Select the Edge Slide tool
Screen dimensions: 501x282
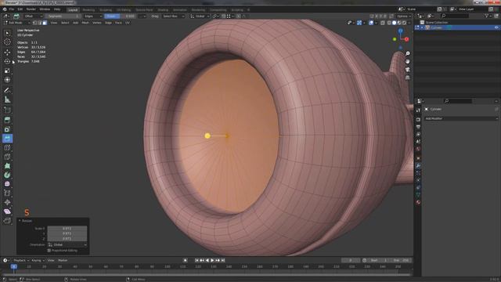(x=7, y=193)
